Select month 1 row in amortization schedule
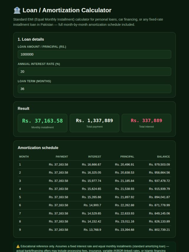This screenshot has width=189, height=252. pyautogui.click(x=94, y=165)
